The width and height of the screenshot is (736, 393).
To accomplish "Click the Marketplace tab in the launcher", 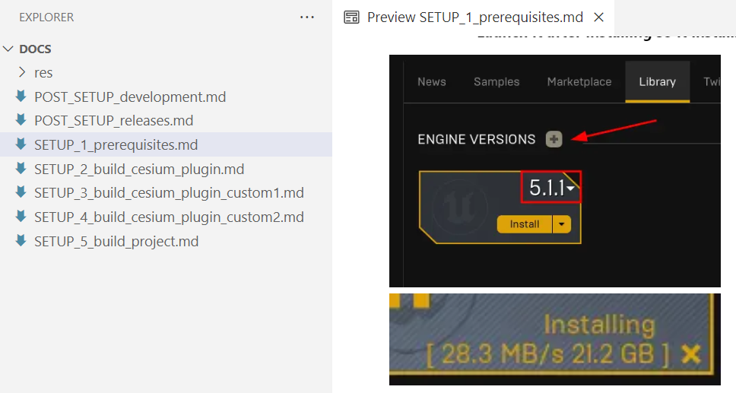I will point(579,82).
